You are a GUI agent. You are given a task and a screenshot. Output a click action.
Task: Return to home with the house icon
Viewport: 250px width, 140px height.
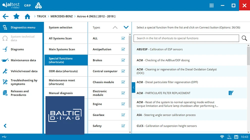[x=27, y=16]
